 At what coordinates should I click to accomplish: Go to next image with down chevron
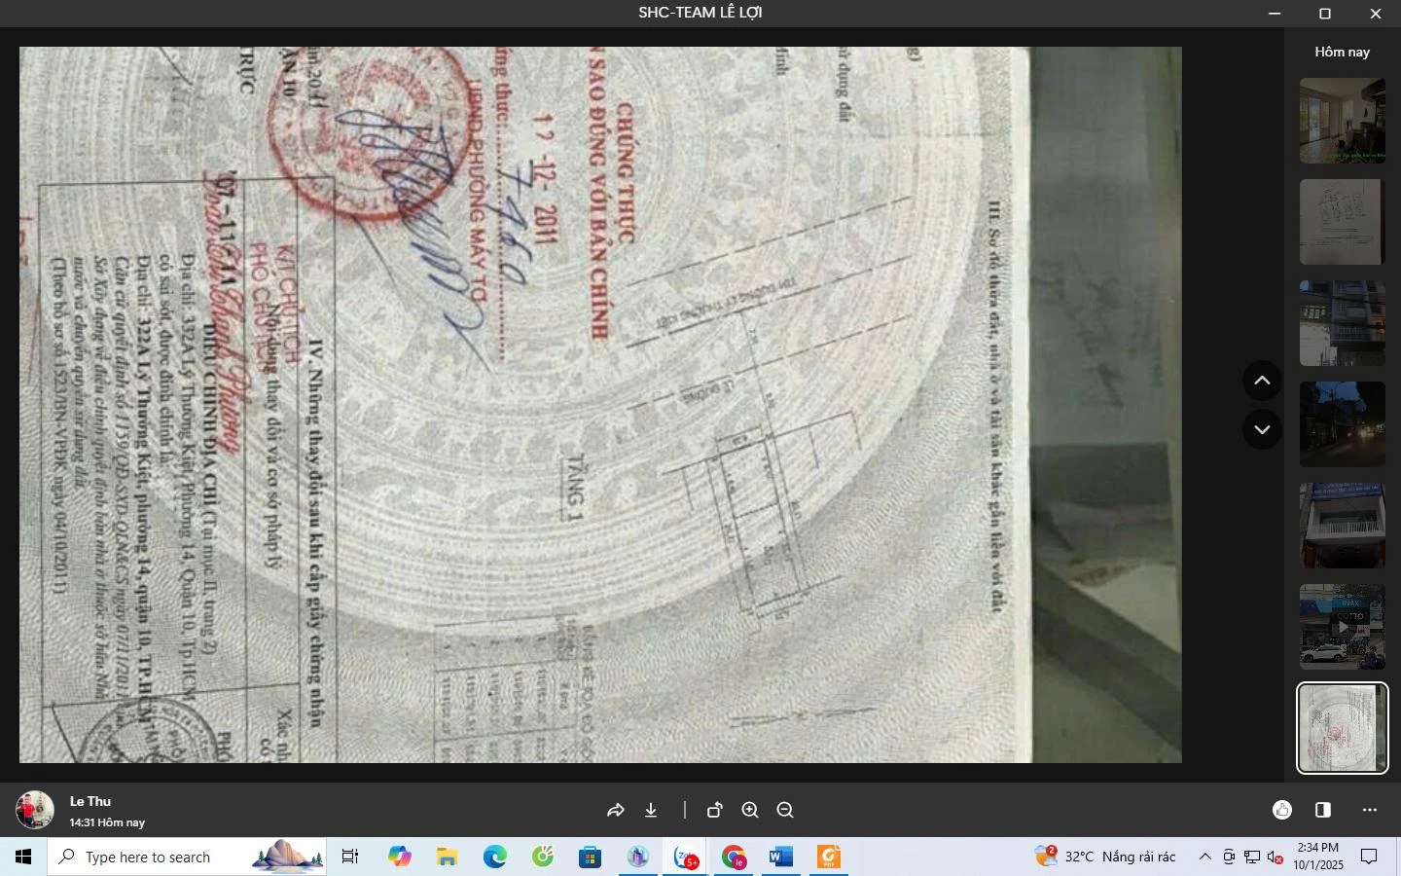pos(1262,429)
